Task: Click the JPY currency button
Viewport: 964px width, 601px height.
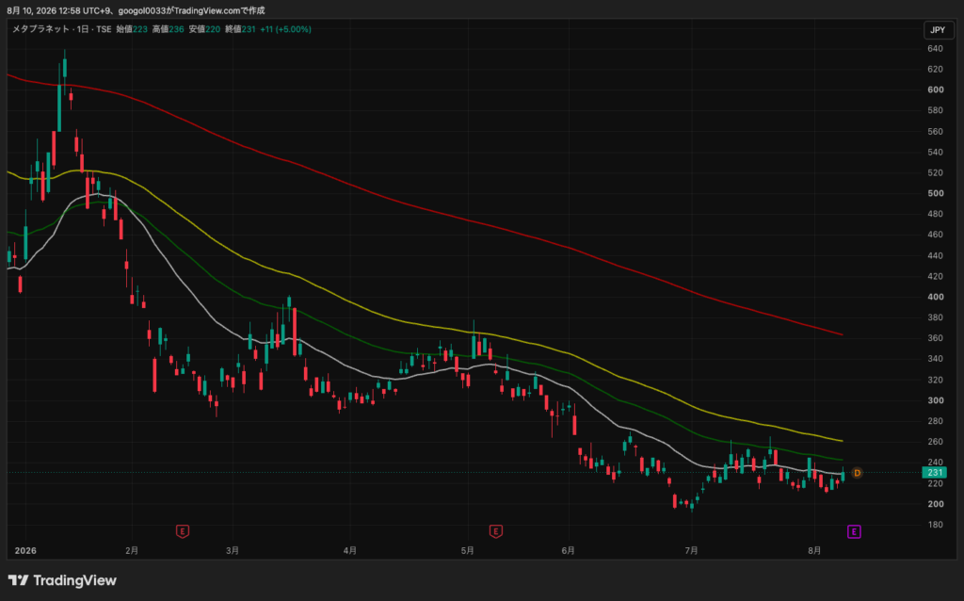Action: [x=938, y=29]
